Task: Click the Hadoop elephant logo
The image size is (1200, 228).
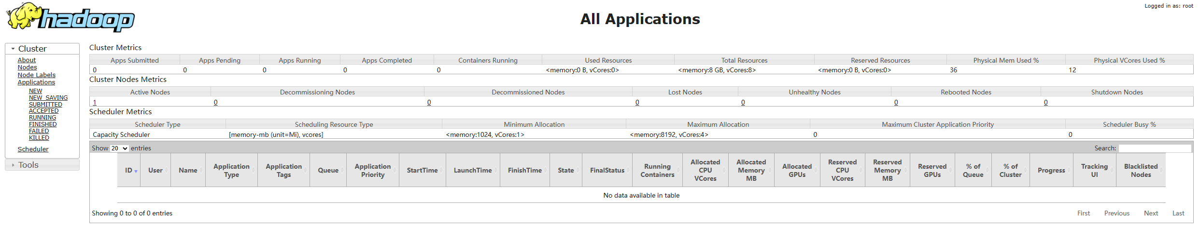Action: point(70,17)
